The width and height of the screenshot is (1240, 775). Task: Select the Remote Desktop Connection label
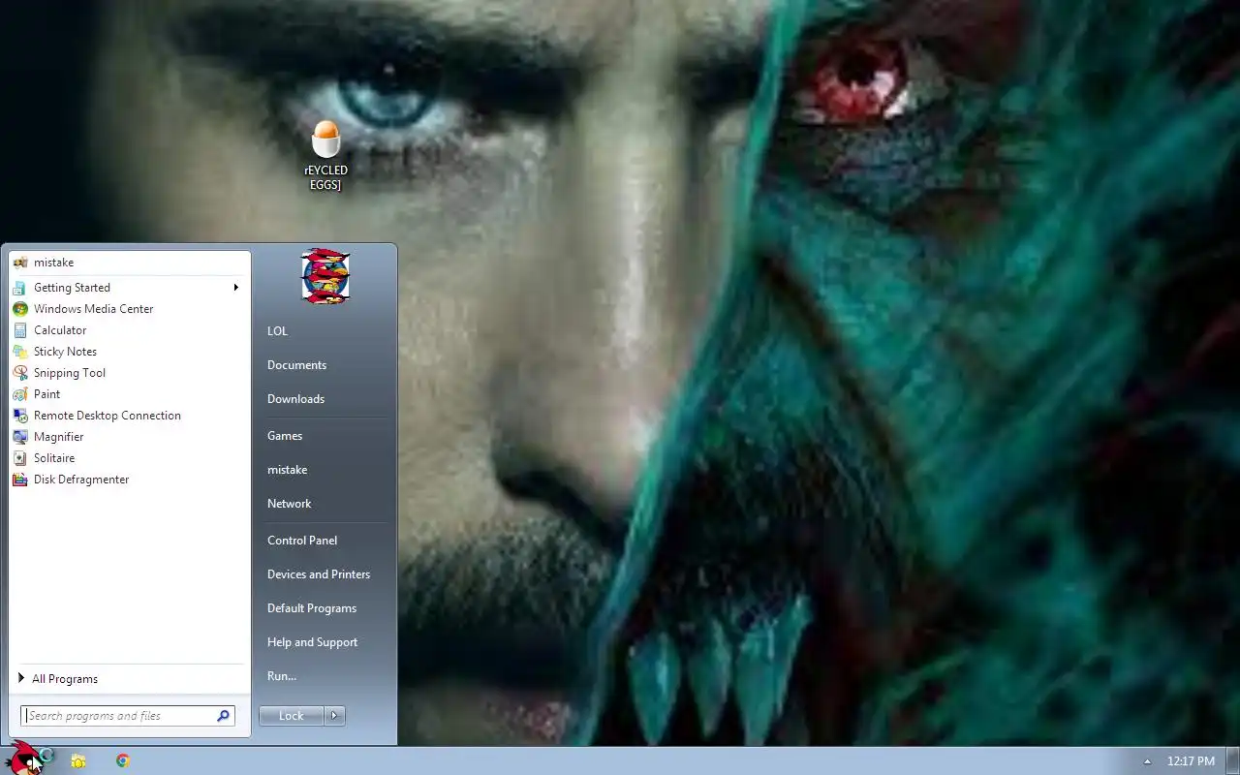[108, 416]
